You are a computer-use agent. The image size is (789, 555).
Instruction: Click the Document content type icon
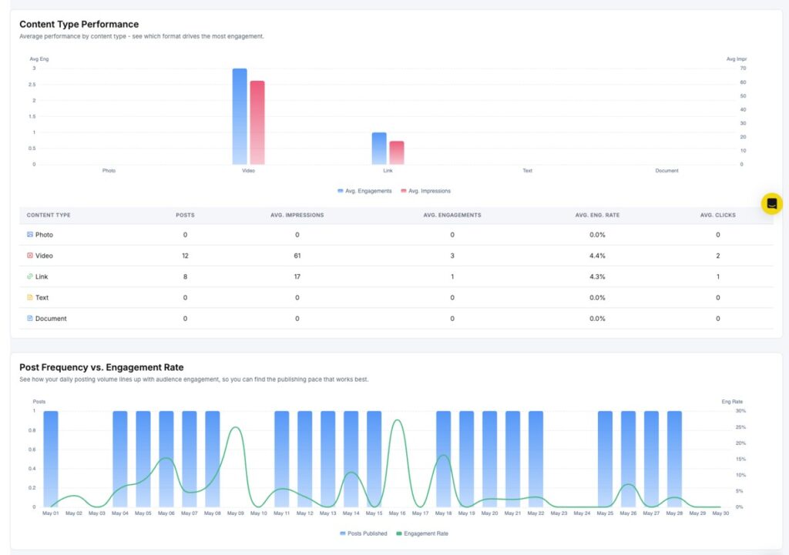pos(30,318)
